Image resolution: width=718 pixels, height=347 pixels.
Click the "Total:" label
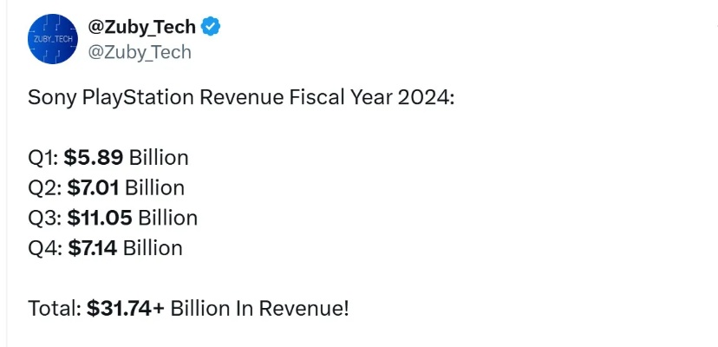[x=55, y=308]
